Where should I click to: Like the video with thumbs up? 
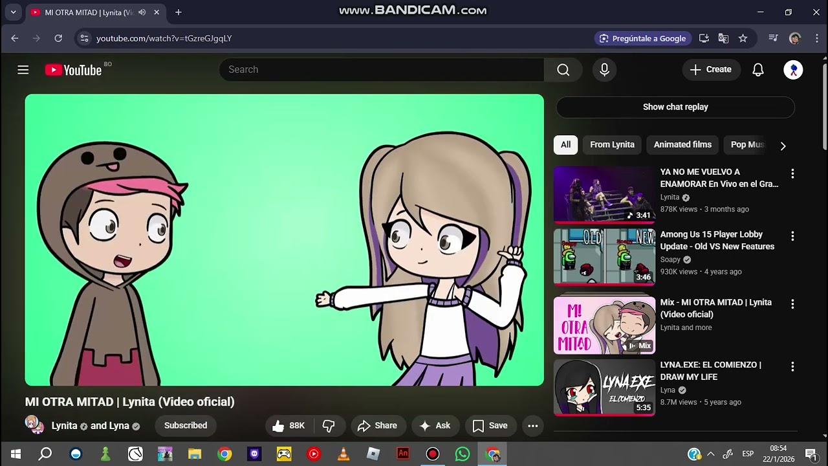(x=289, y=425)
